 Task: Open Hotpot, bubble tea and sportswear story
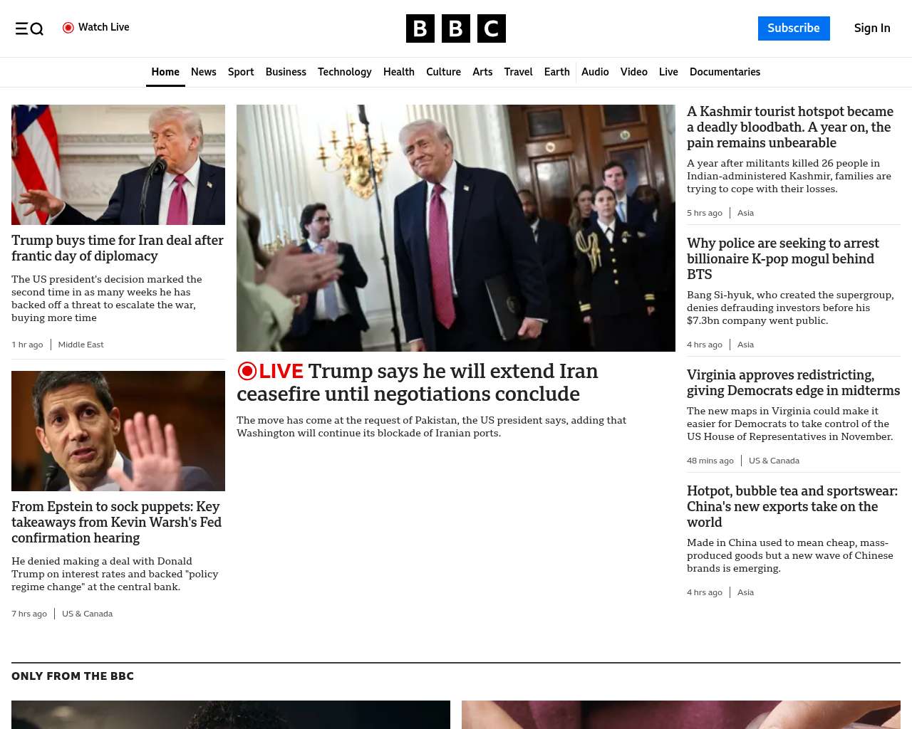point(792,507)
